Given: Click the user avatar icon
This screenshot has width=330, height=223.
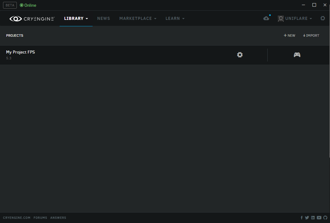Looking at the screenshot, I should 281,19.
